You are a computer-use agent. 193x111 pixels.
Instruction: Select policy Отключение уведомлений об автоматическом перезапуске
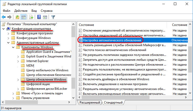pyautogui.click(x=124, y=31)
